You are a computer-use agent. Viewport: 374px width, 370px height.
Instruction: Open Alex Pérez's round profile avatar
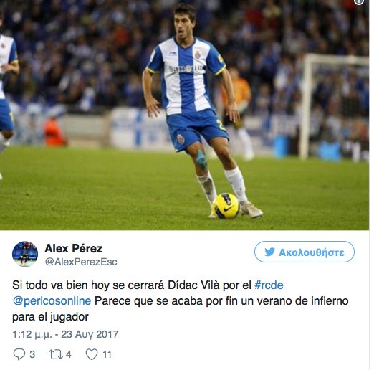pos(25,254)
